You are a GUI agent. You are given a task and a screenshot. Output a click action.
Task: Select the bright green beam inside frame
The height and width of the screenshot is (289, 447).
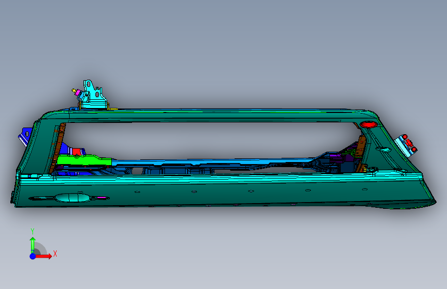[x=85, y=160]
